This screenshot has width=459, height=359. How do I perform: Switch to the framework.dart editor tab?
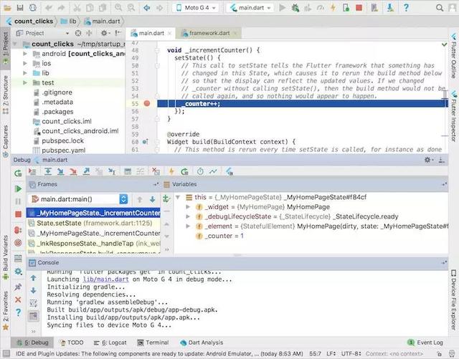pos(209,34)
